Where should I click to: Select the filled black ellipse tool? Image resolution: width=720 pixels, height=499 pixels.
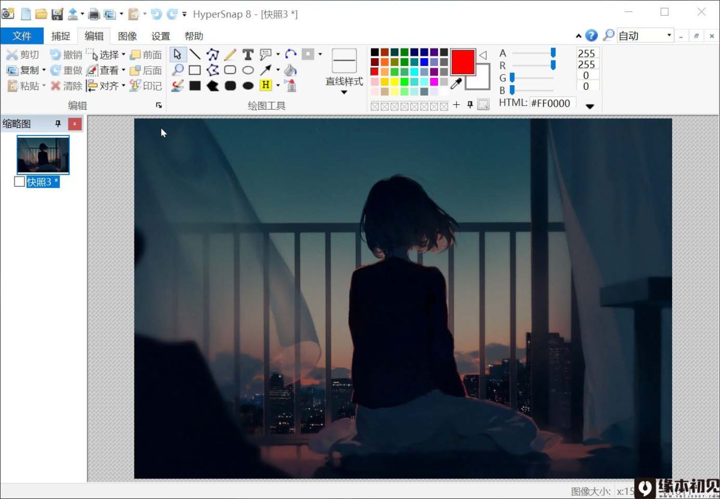[x=248, y=86]
